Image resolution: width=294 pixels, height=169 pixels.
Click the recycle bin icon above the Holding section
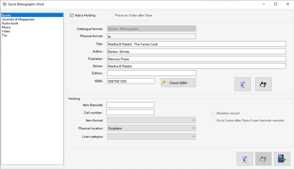click(x=243, y=84)
